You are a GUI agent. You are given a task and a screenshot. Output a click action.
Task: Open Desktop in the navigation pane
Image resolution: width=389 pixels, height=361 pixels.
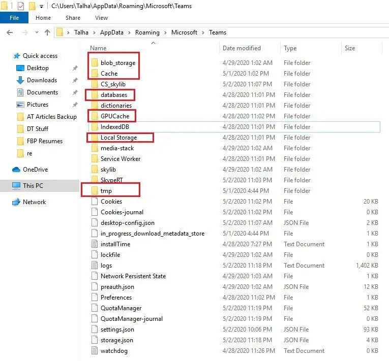(x=38, y=68)
